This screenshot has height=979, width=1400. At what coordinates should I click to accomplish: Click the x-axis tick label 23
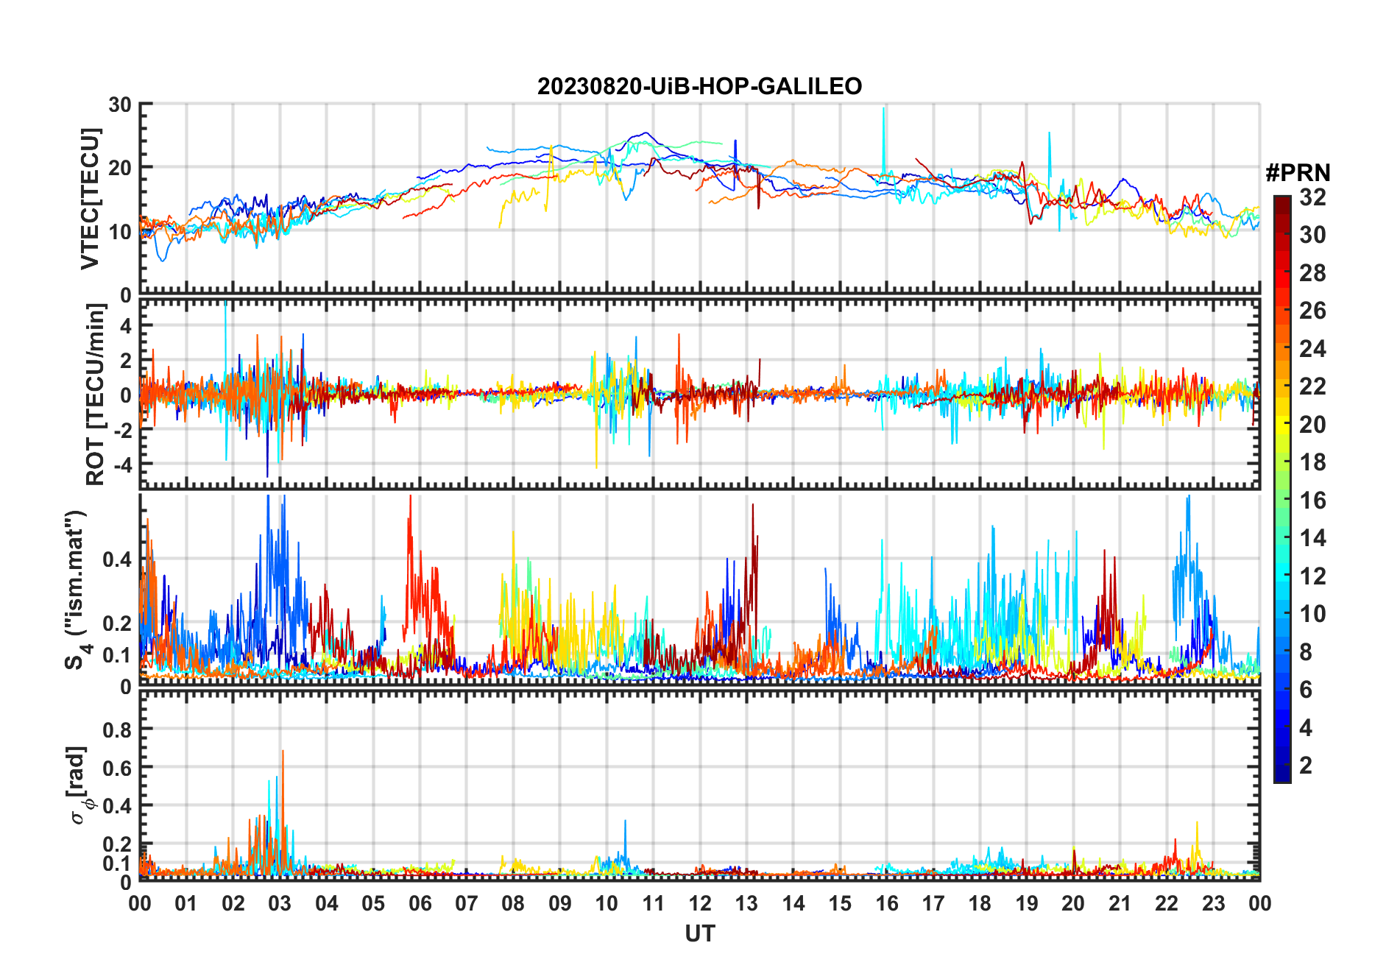click(x=1213, y=903)
